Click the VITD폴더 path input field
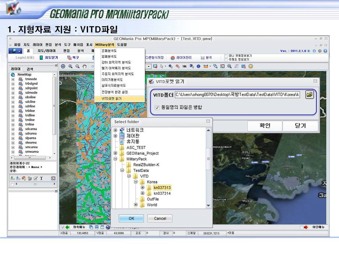The height and width of the screenshot is (254, 339). point(237,95)
